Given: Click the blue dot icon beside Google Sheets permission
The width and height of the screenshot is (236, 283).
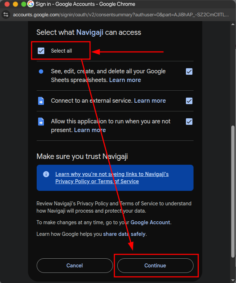Looking at the screenshot, I should [41, 71].
